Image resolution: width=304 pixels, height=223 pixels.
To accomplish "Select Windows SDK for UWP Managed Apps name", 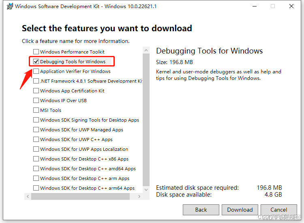I will 81,129.
